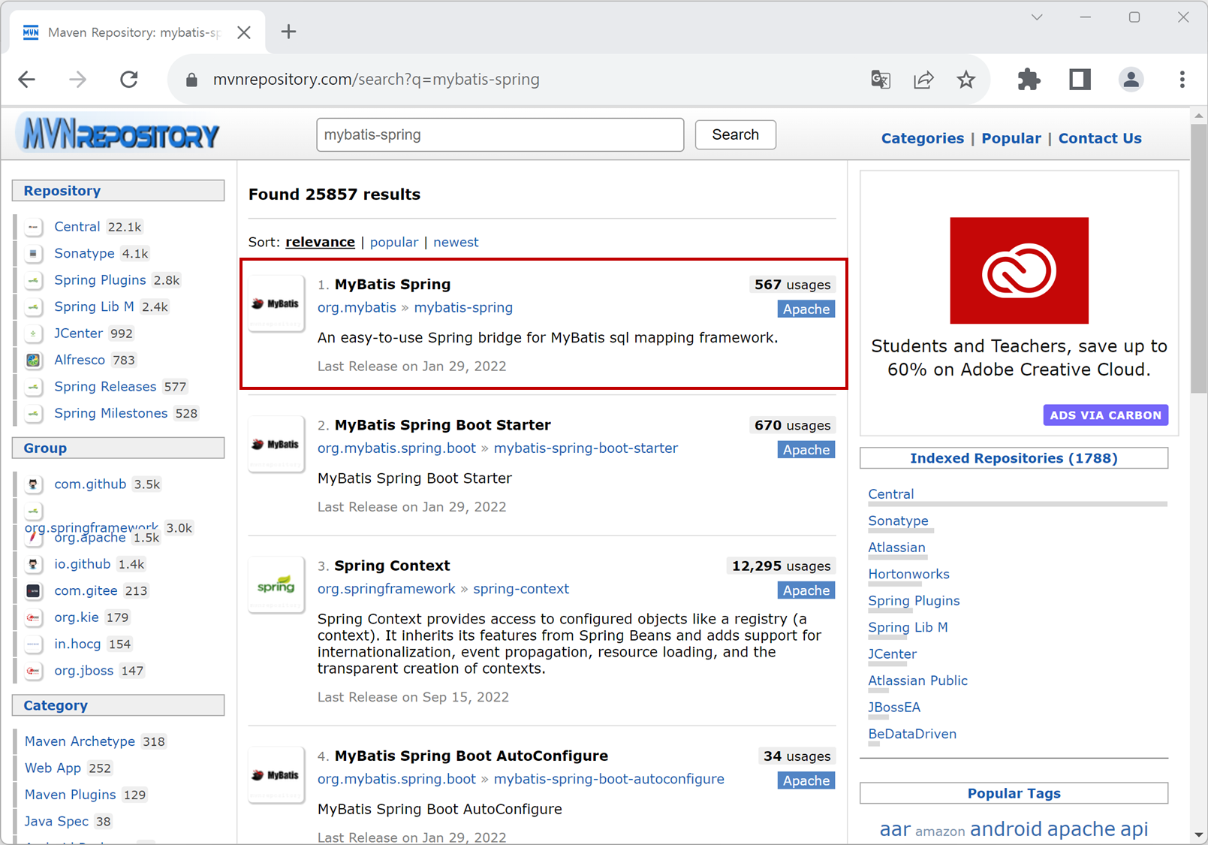
Task: Open a new tab with the plus icon
Action: [288, 32]
